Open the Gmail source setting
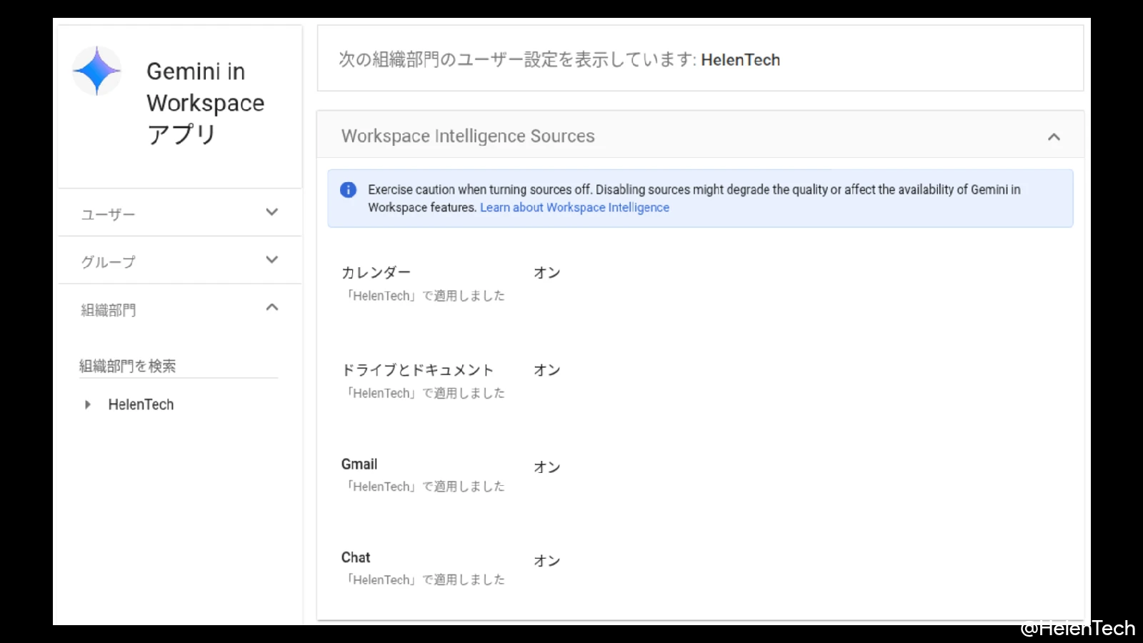The image size is (1143, 643). 359,464
